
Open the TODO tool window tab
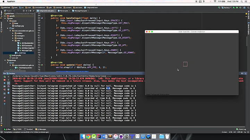(x=18, y=129)
